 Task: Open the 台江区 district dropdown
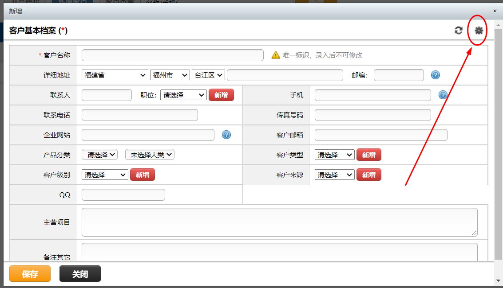tap(209, 75)
